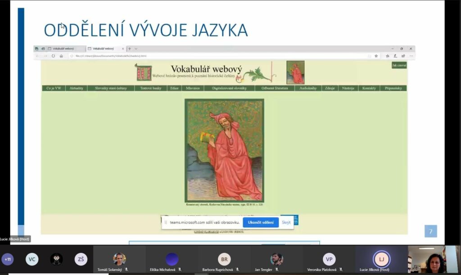Open the +11 more participants overflow

[8, 259]
